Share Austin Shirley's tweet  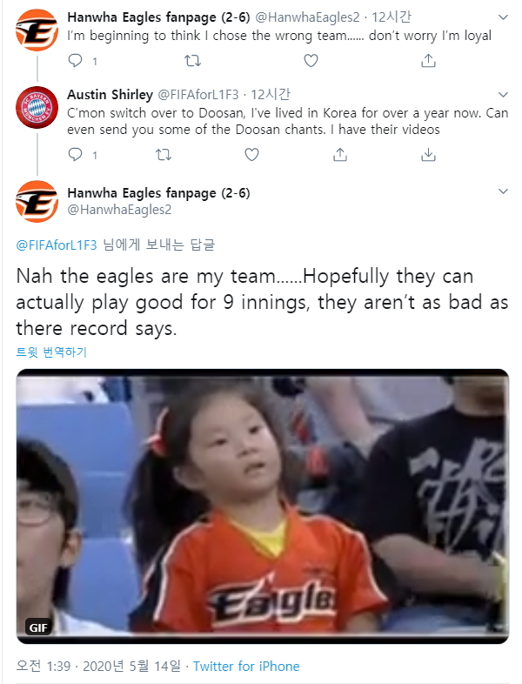click(340, 154)
